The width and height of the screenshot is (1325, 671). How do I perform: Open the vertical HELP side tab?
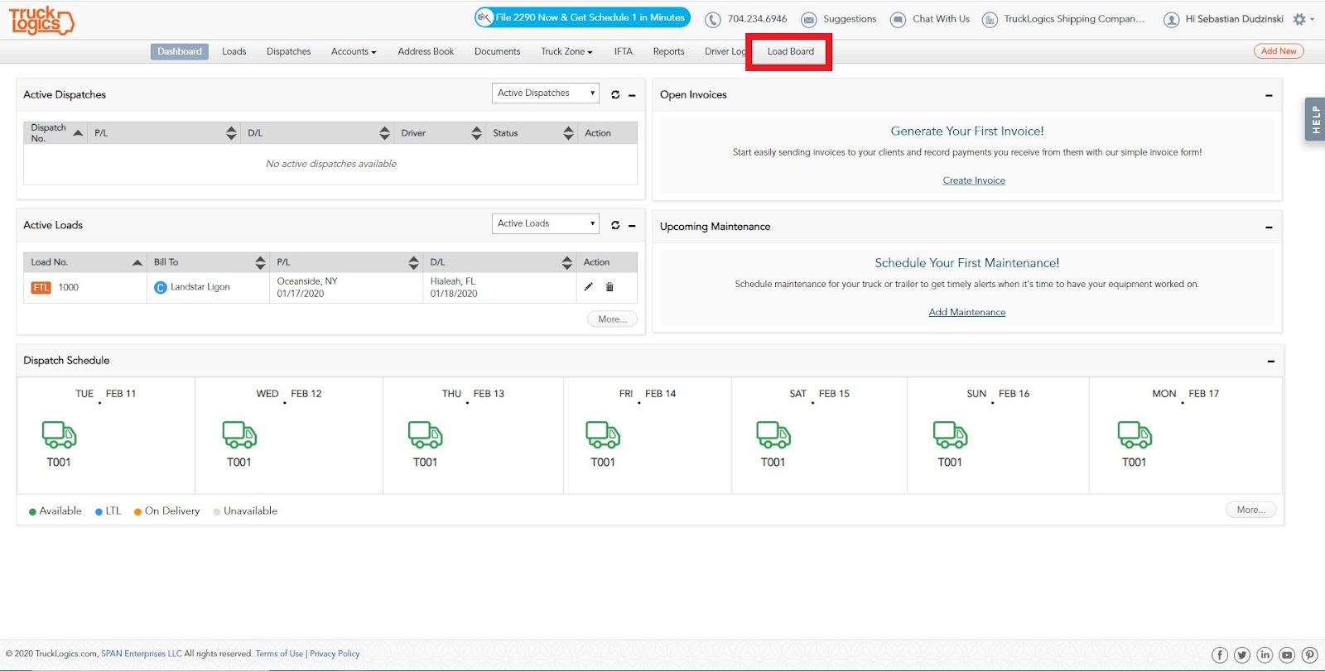coord(1315,120)
